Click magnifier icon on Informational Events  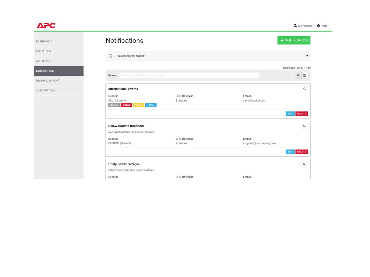[x=304, y=89]
